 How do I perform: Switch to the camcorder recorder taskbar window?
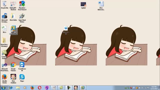68,88
